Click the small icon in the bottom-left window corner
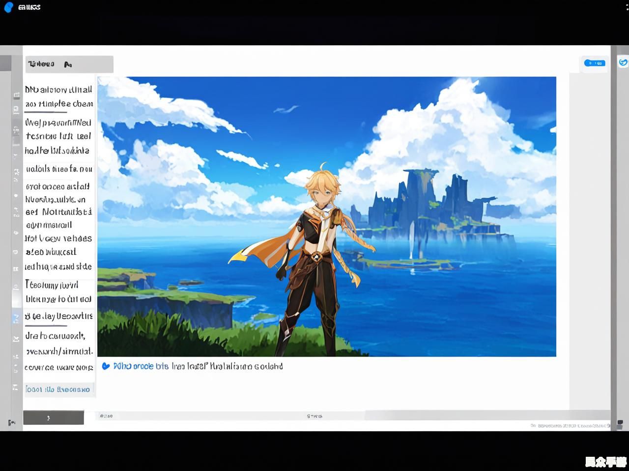Screen dimensions: 629x471 click(11, 422)
